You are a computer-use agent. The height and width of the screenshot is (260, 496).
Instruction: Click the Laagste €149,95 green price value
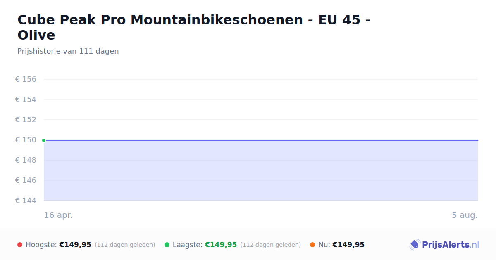click(x=221, y=245)
